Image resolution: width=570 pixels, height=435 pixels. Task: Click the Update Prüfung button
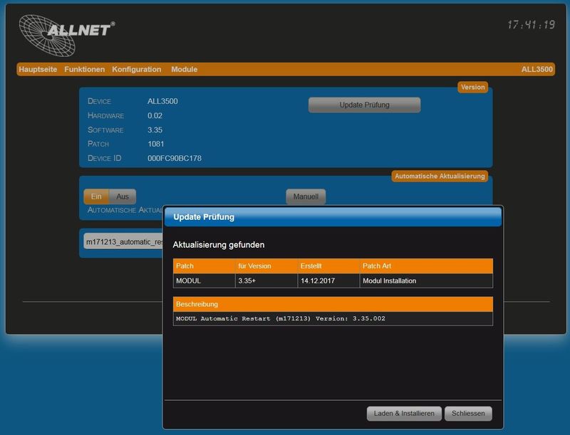click(364, 105)
